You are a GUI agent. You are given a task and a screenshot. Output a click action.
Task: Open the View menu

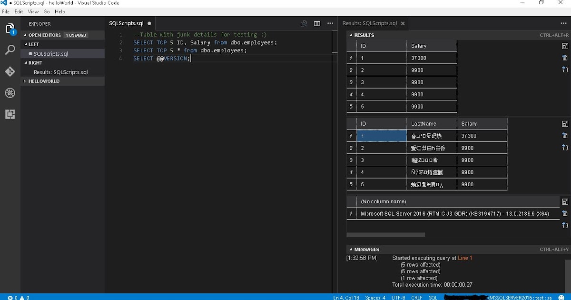click(x=33, y=11)
